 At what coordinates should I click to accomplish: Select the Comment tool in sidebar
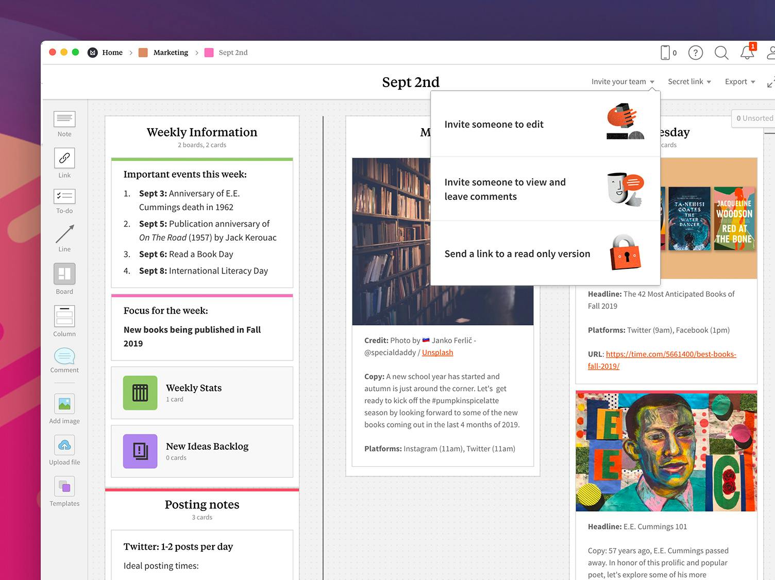[64, 360]
